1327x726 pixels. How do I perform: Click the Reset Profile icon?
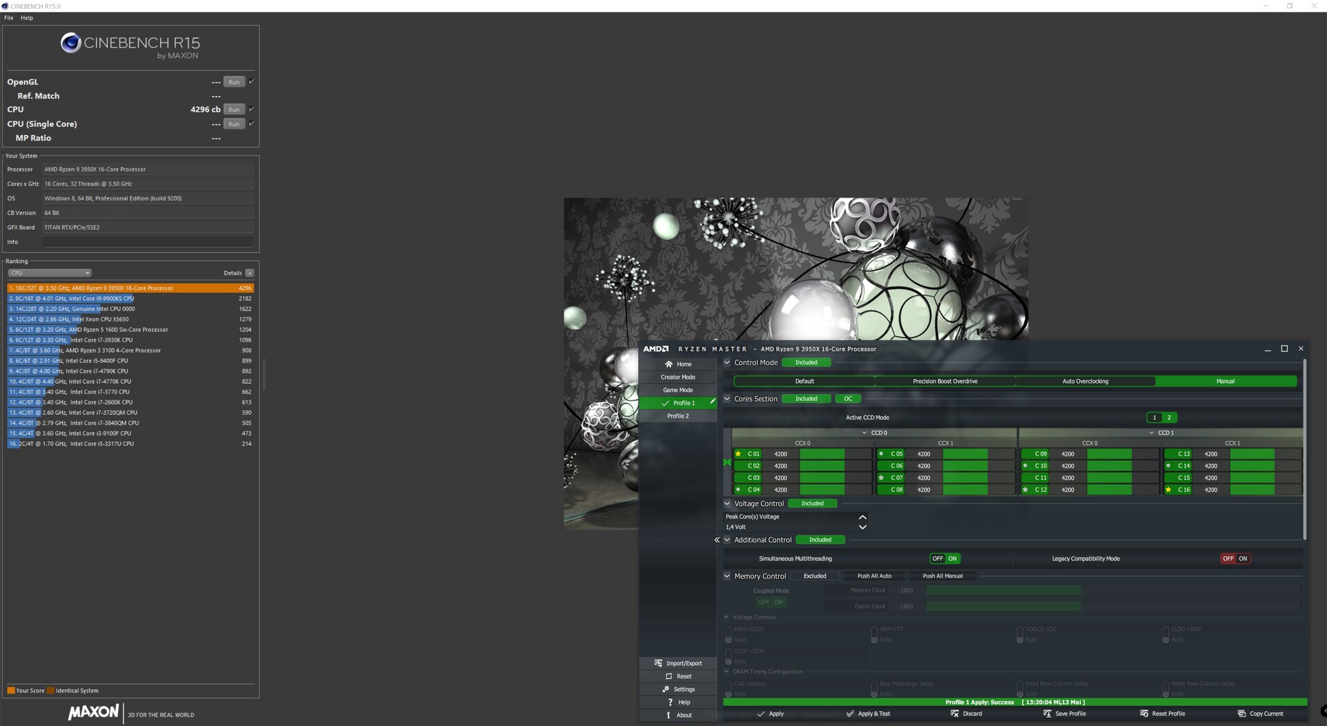coord(1144,714)
